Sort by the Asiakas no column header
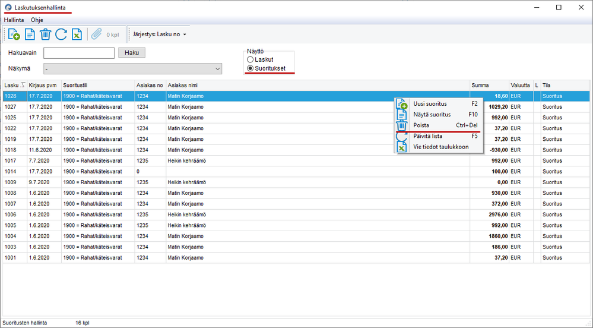 (150, 85)
